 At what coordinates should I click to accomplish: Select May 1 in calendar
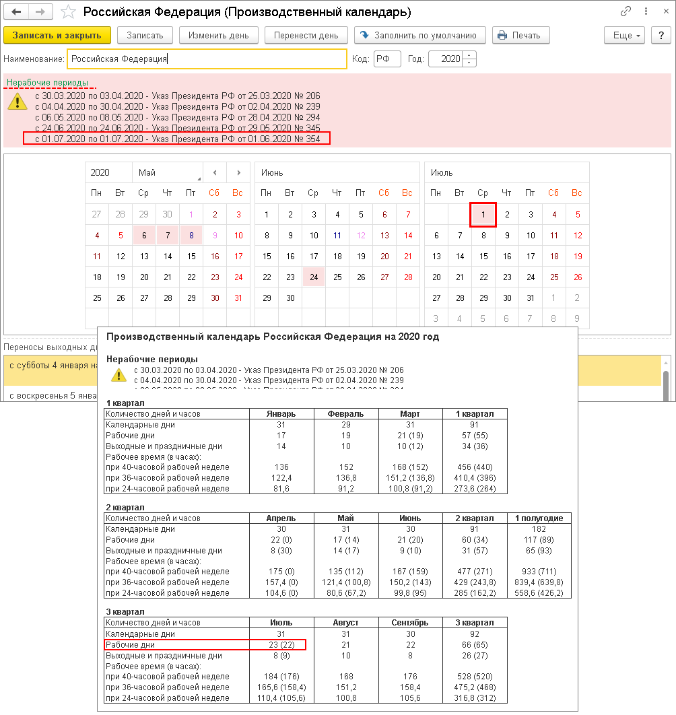[x=191, y=214]
